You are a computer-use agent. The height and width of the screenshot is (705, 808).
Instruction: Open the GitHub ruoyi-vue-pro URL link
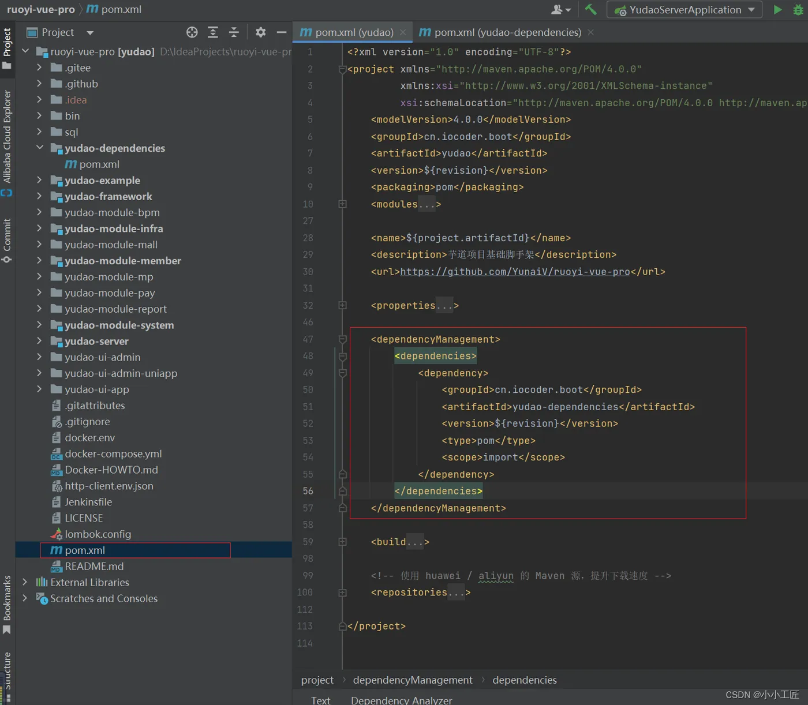click(515, 272)
